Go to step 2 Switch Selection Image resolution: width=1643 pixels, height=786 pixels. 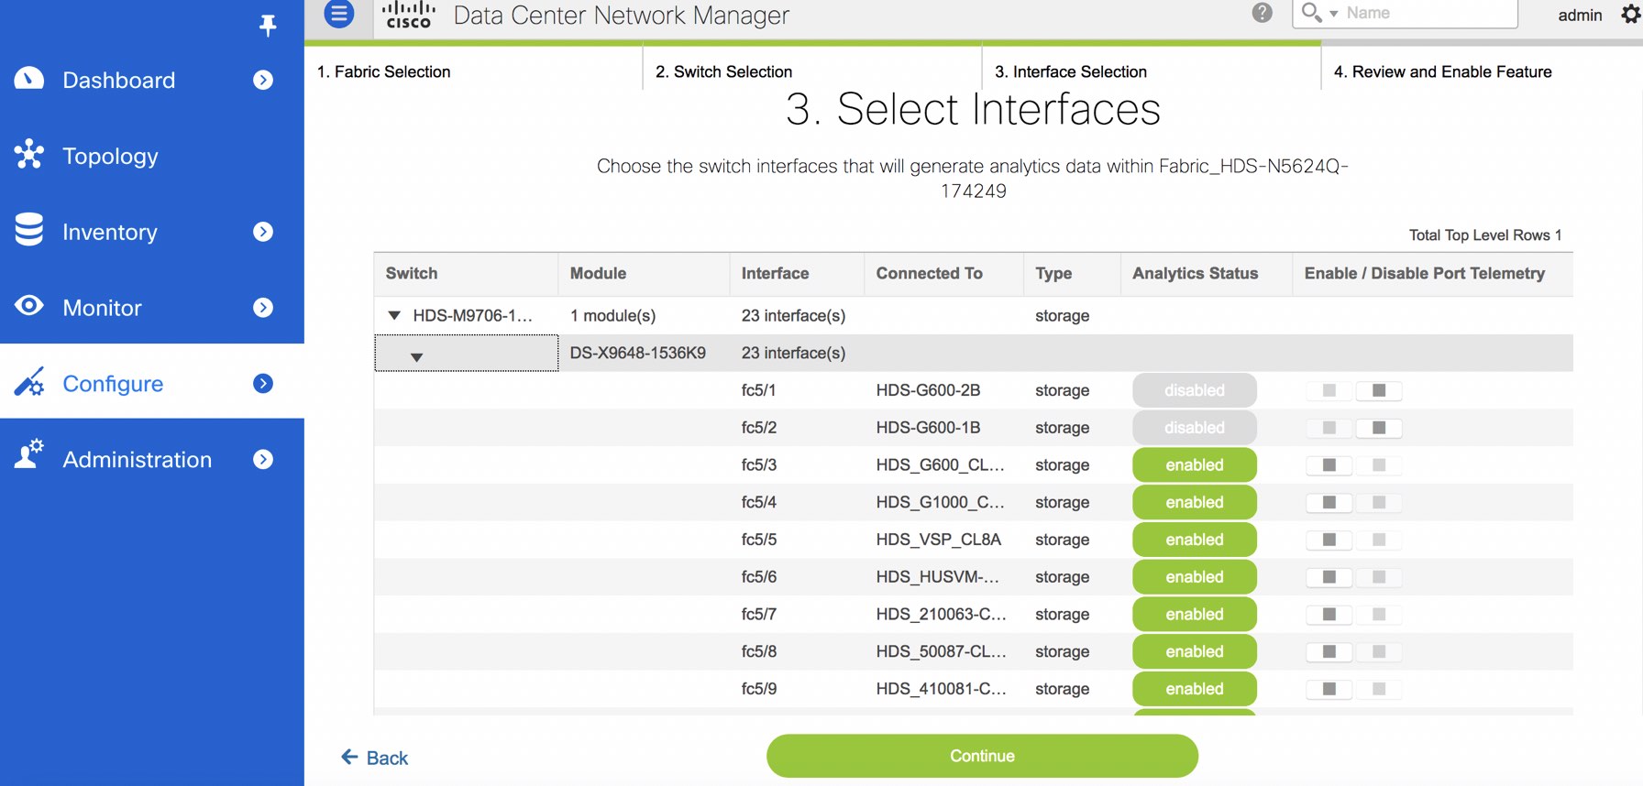pos(723,71)
